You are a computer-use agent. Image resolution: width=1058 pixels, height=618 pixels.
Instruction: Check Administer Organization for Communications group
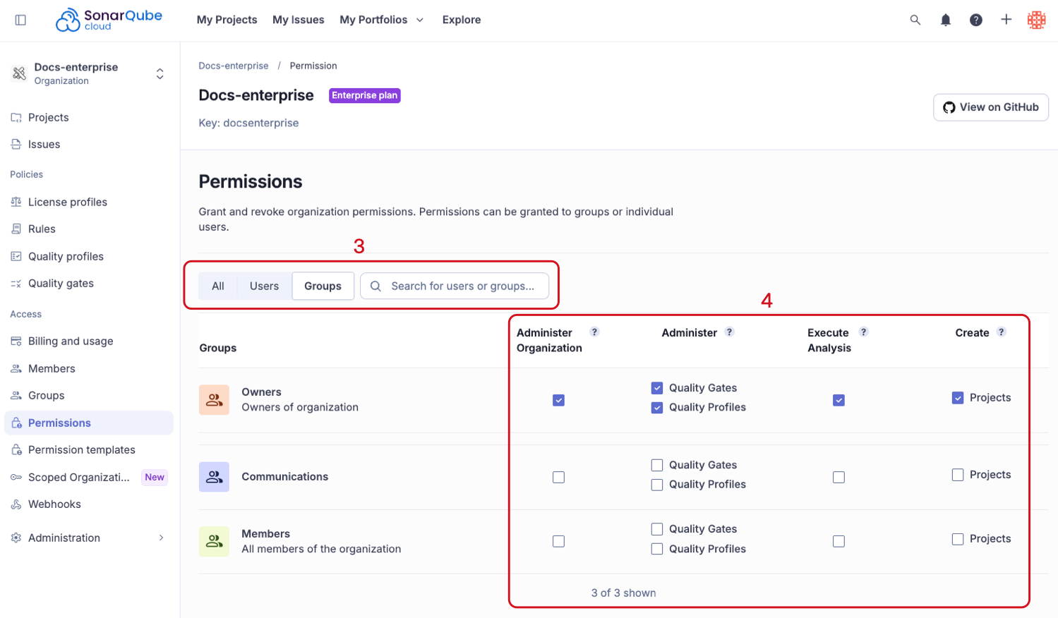(558, 478)
